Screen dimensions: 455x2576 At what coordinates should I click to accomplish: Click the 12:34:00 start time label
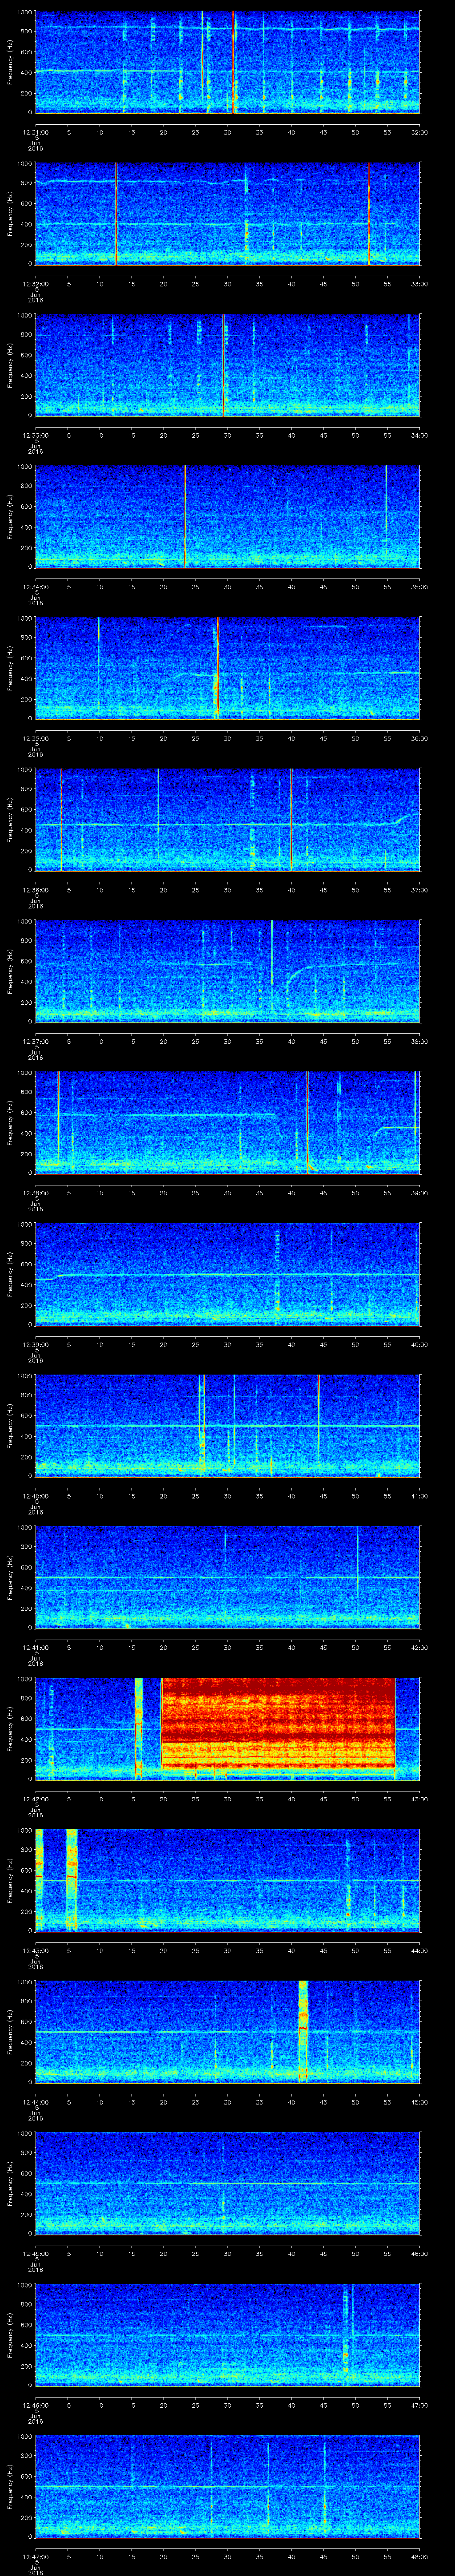[x=36, y=587]
